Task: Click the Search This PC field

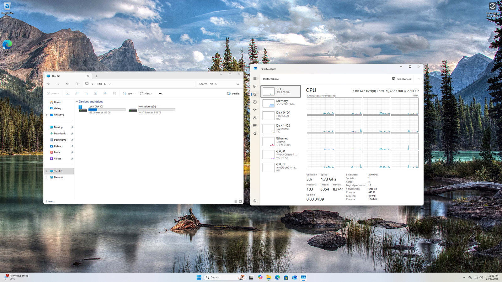Action: tap(216, 84)
